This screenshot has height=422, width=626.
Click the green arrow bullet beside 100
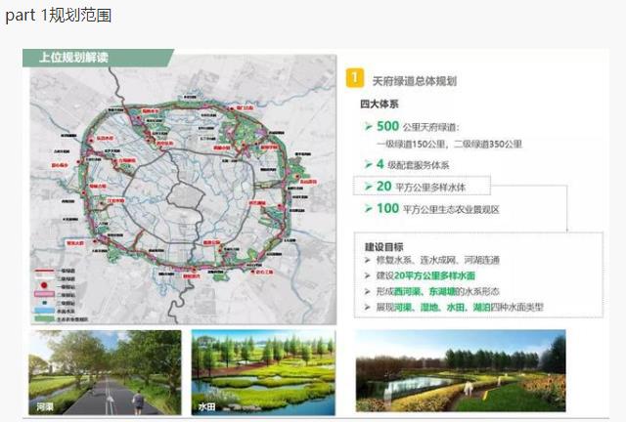click(369, 209)
